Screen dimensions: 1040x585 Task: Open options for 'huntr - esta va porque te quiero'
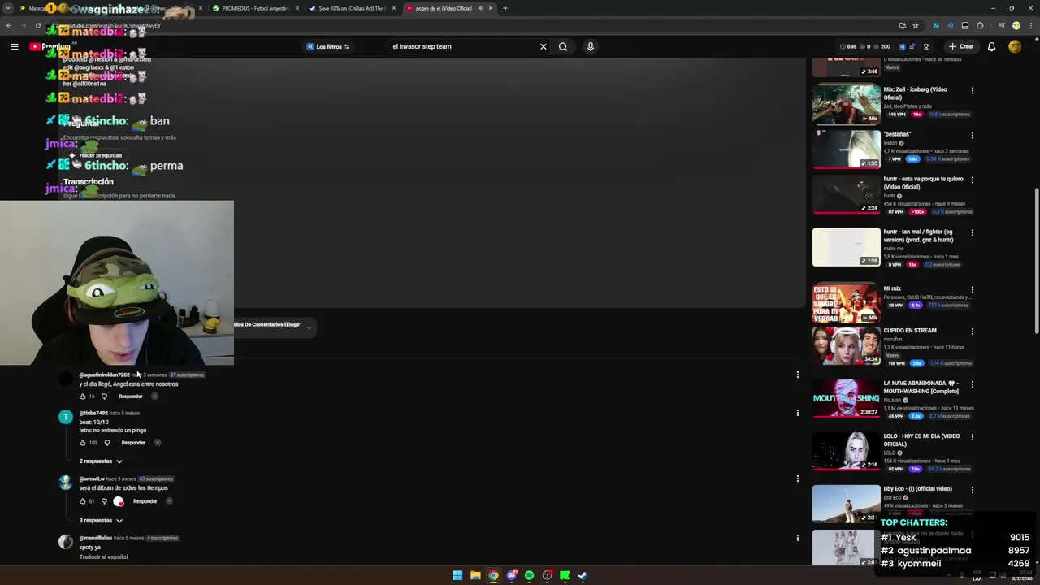(973, 180)
